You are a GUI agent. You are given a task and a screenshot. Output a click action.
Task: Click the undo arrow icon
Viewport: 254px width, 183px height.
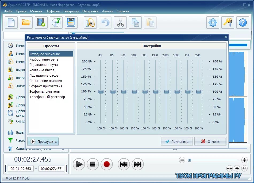[x=105, y=23]
